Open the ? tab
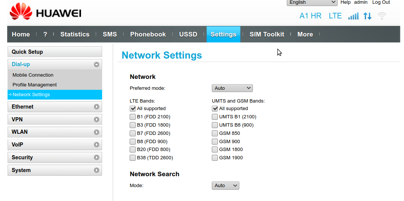Viewport: 404px width, 201px height. tap(45, 34)
